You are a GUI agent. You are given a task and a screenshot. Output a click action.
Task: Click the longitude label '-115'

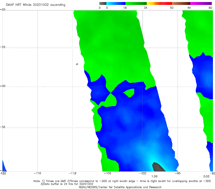click(x=37, y=173)
